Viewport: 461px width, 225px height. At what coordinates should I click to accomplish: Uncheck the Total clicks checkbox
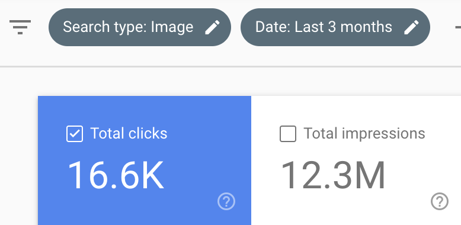pyautogui.click(x=75, y=134)
